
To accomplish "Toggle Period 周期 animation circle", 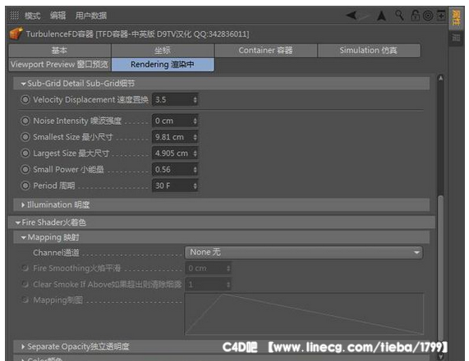I will click(25, 185).
